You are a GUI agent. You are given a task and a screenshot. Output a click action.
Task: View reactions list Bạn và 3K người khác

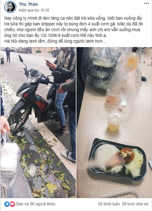coord(36,204)
